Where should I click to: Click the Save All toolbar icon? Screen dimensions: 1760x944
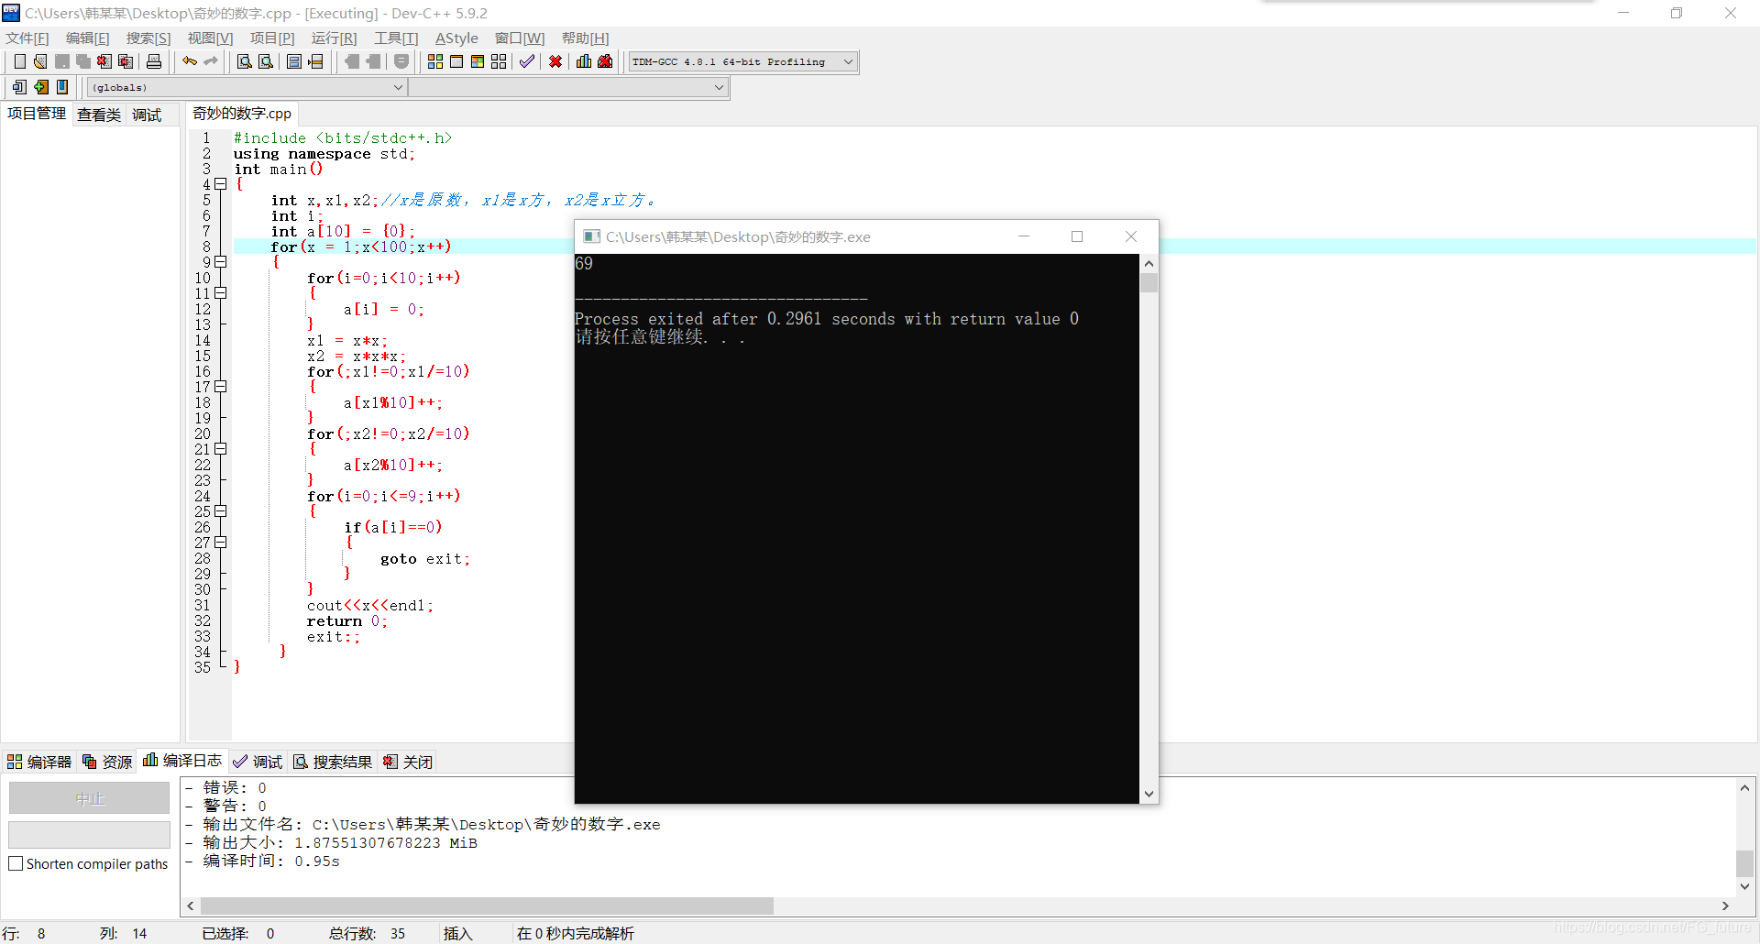click(x=82, y=61)
